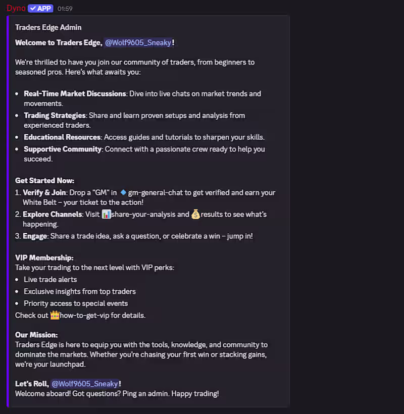Click the Traders Edge Admin embed title
The height and width of the screenshot is (414, 404).
tap(48, 27)
